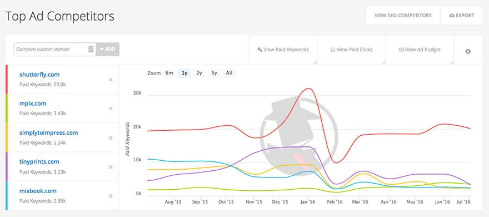Click 'Paid Keywords: 20.0k' text

tap(43, 85)
